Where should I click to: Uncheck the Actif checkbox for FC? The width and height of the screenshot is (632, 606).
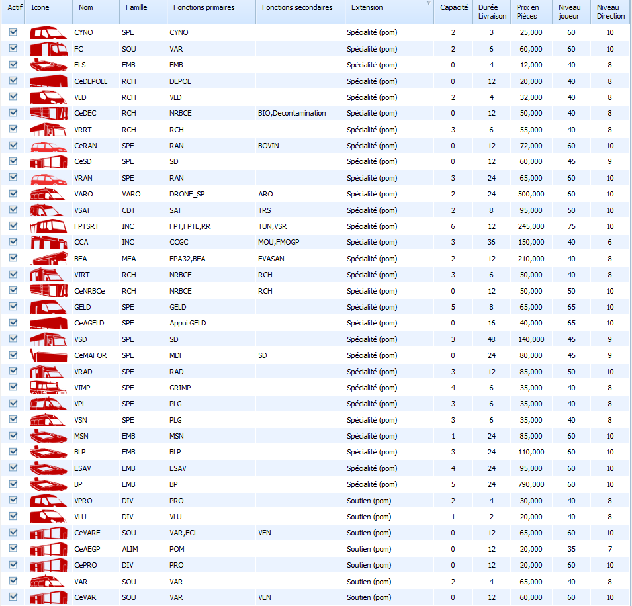13,48
